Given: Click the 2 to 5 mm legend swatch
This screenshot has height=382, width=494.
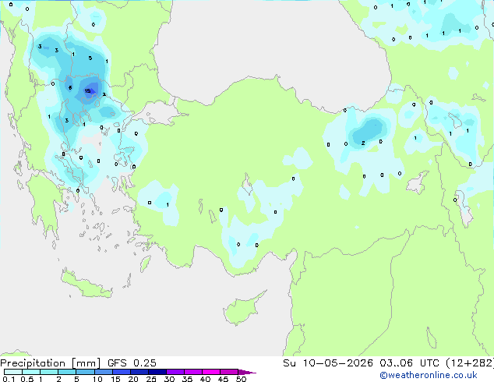Looking at the screenshot, I should 67,372.
